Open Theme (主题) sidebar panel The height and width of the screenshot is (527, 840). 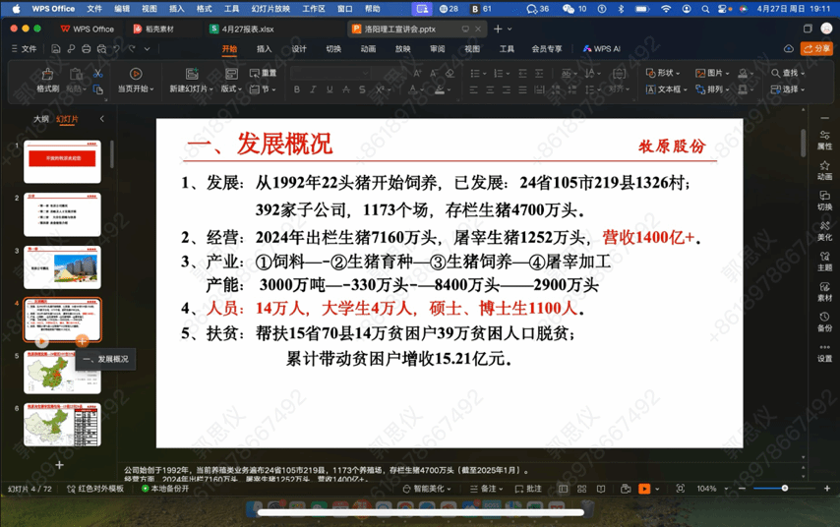824,262
